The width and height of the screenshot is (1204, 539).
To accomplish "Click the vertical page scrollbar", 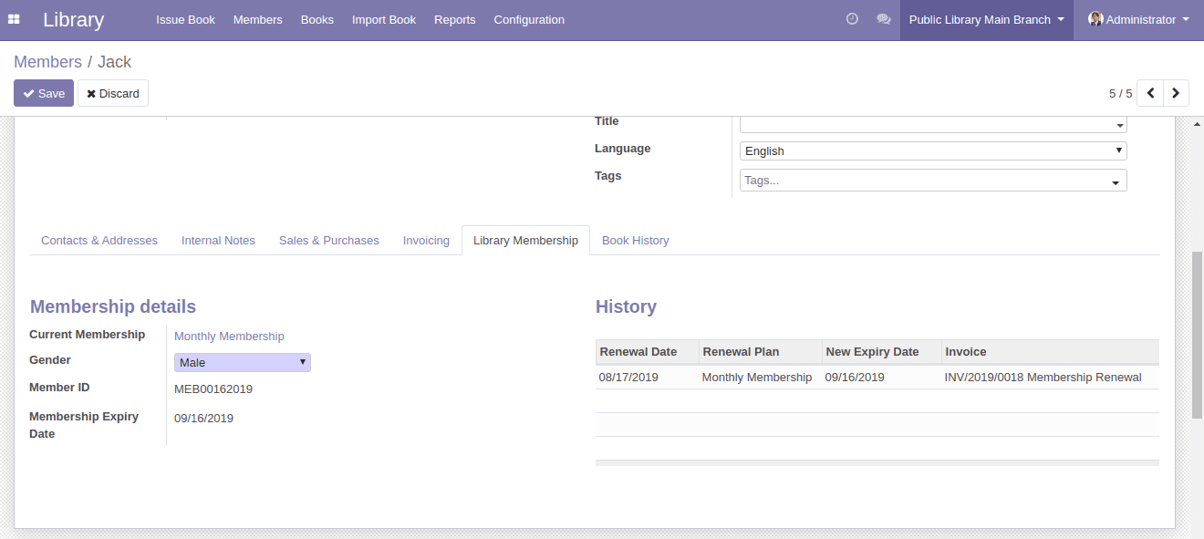I will pos(1197,334).
